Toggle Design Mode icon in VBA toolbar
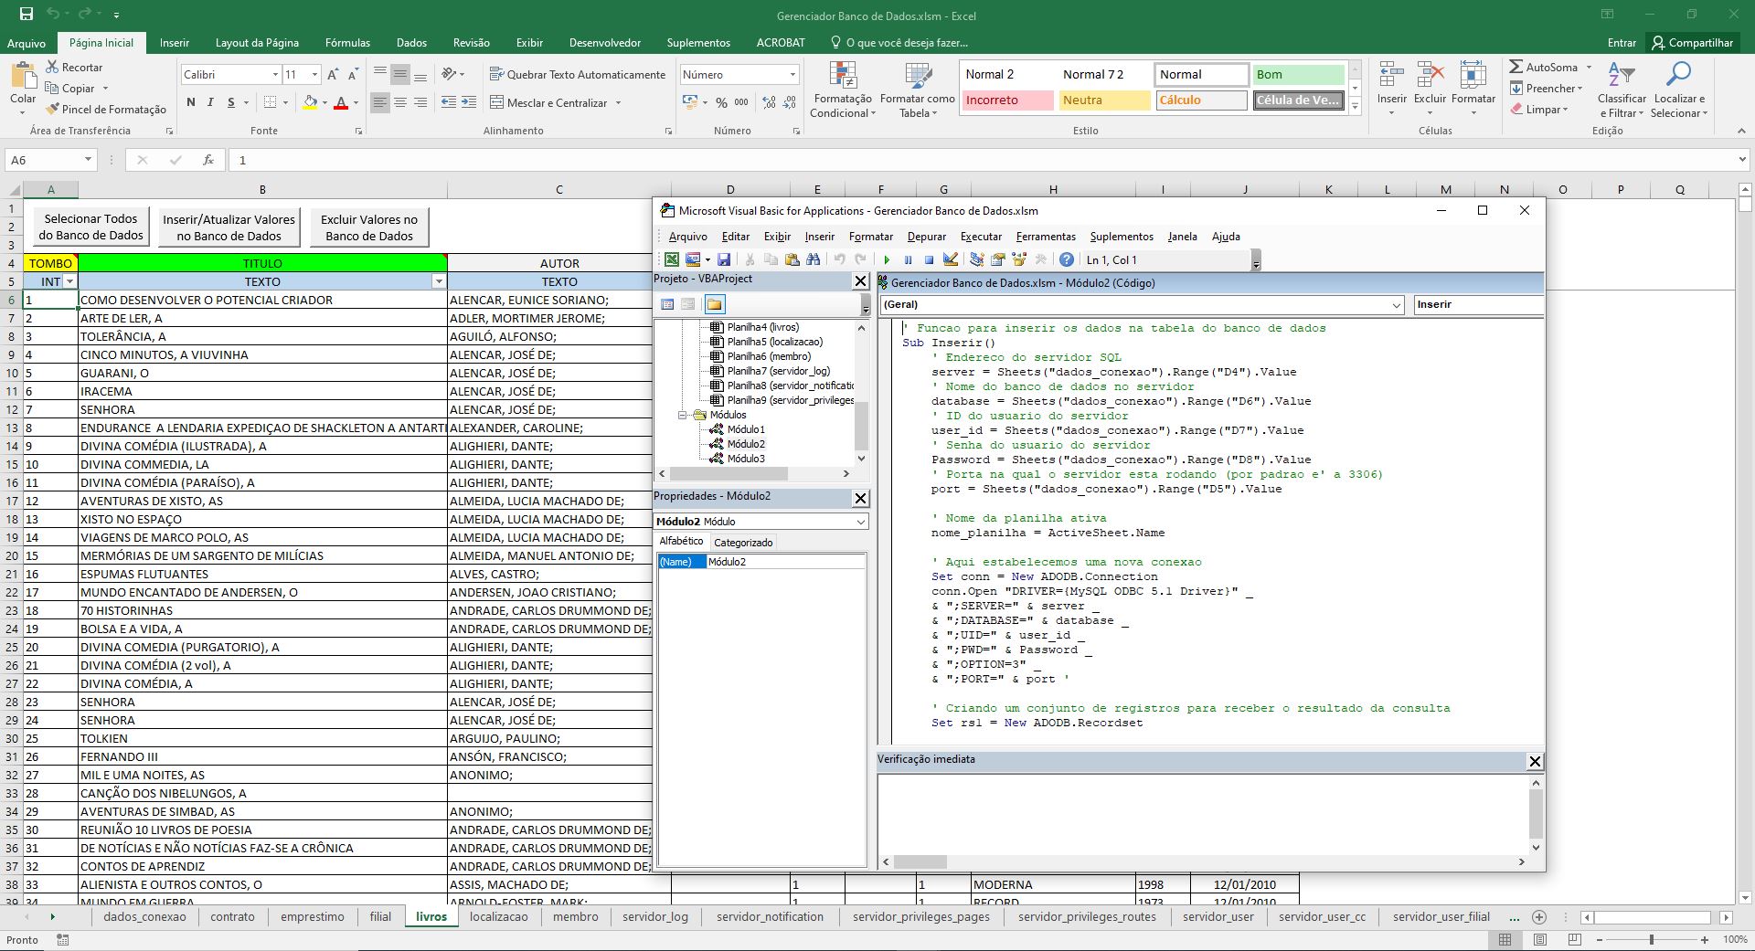Viewport: 1755px width, 951px height. [x=951, y=260]
